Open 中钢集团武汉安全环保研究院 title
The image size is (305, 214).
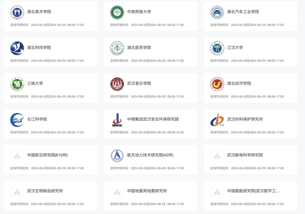pos(153,119)
